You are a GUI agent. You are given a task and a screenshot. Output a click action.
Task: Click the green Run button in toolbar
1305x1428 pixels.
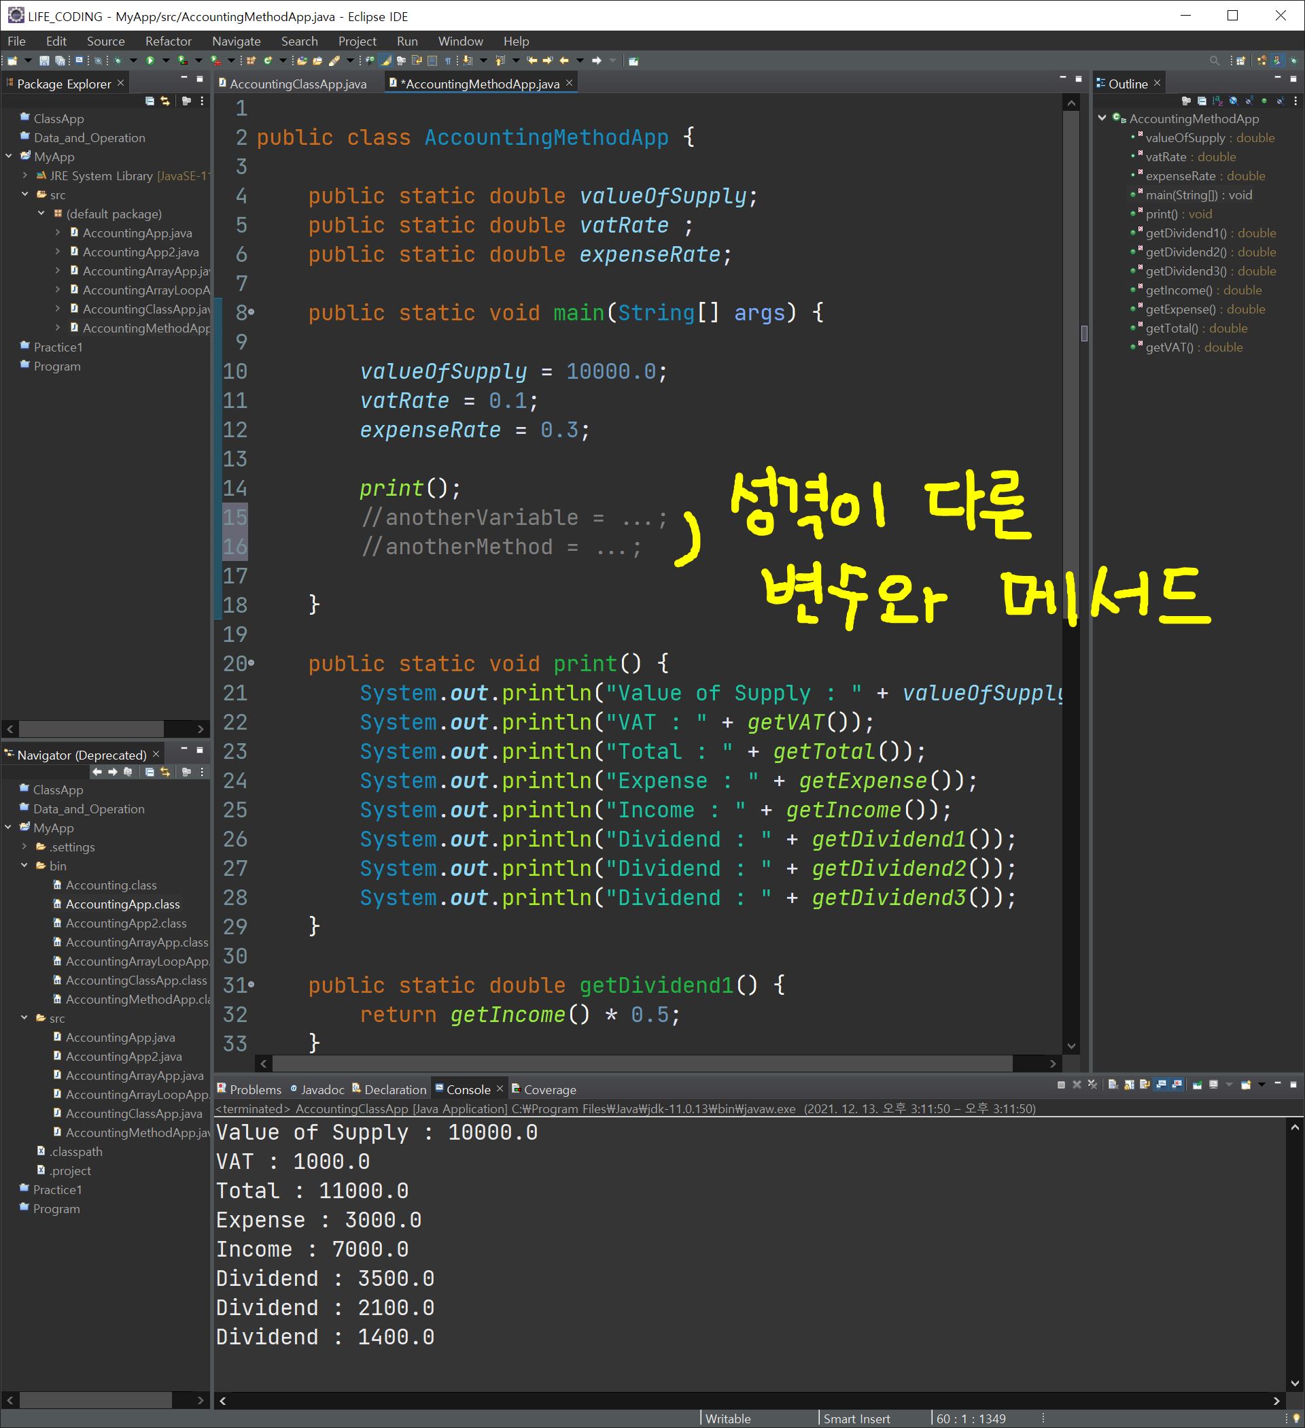click(150, 61)
